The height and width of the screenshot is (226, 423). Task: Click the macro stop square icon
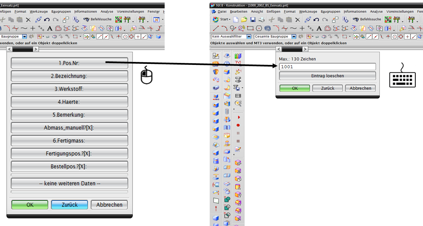(x=238, y=141)
